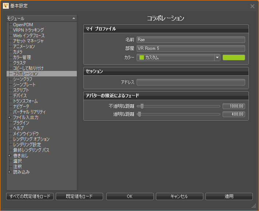Select VRPN トラッキング module
259x211 pixels.
tap(28, 30)
